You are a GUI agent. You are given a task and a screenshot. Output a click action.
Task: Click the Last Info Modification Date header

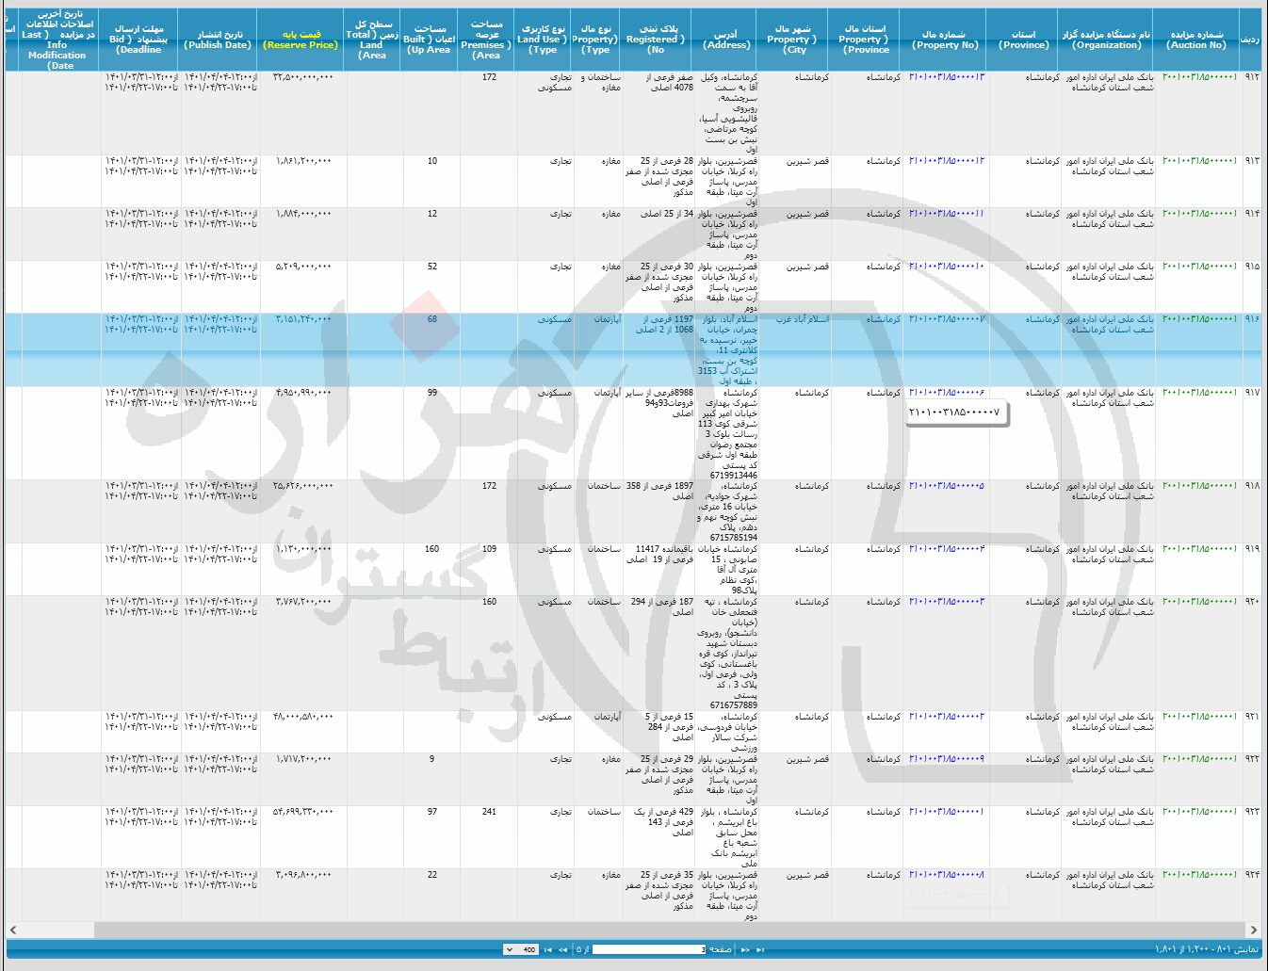pyautogui.click(x=58, y=40)
